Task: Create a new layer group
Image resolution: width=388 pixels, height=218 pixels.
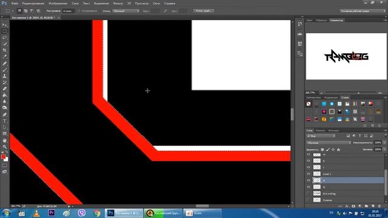Action: (x=366, y=206)
